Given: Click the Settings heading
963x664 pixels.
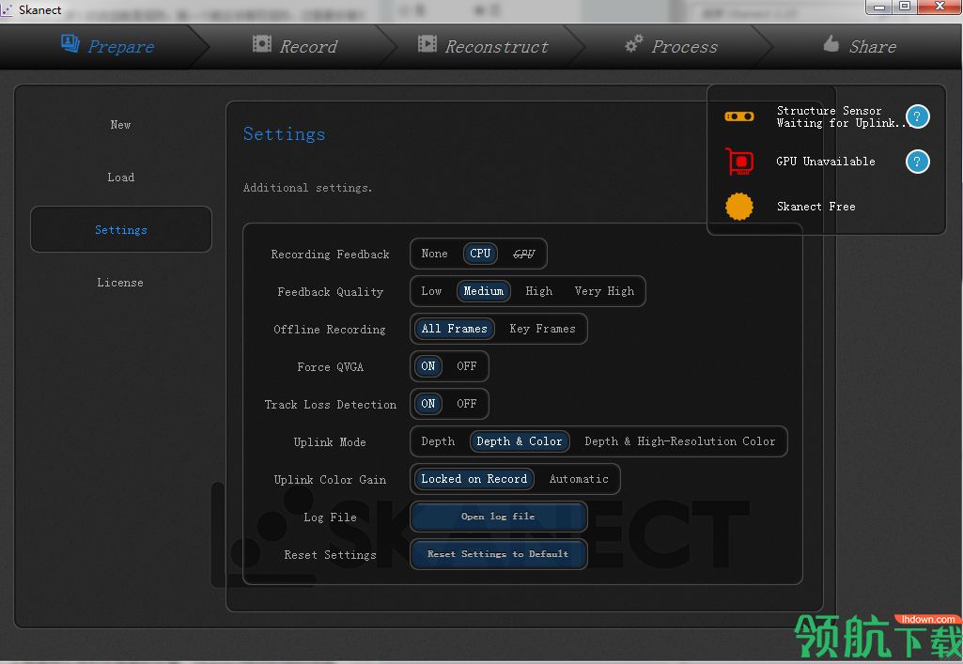Looking at the screenshot, I should pos(285,133).
